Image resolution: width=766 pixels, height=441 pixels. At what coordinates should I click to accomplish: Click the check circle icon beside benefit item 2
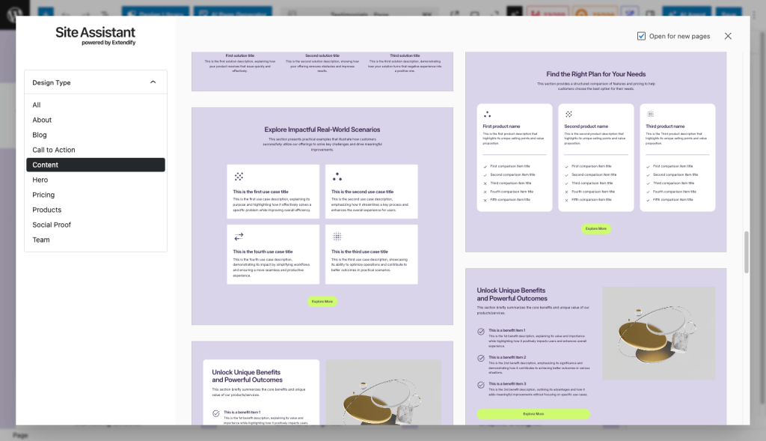click(x=480, y=359)
